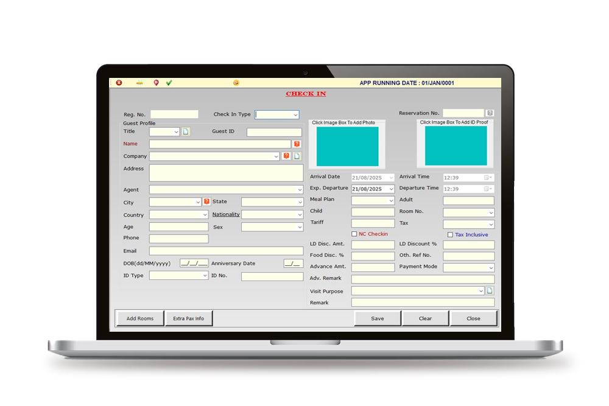Image resolution: width=609 pixels, height=406 pixels.
Task: Click the Add Rooms button
Action: coord(140,318)
